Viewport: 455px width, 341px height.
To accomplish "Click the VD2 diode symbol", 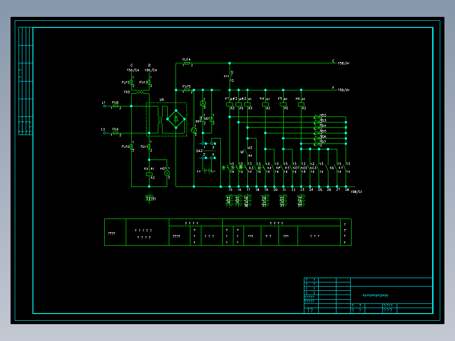I will [x=317, y=117].
